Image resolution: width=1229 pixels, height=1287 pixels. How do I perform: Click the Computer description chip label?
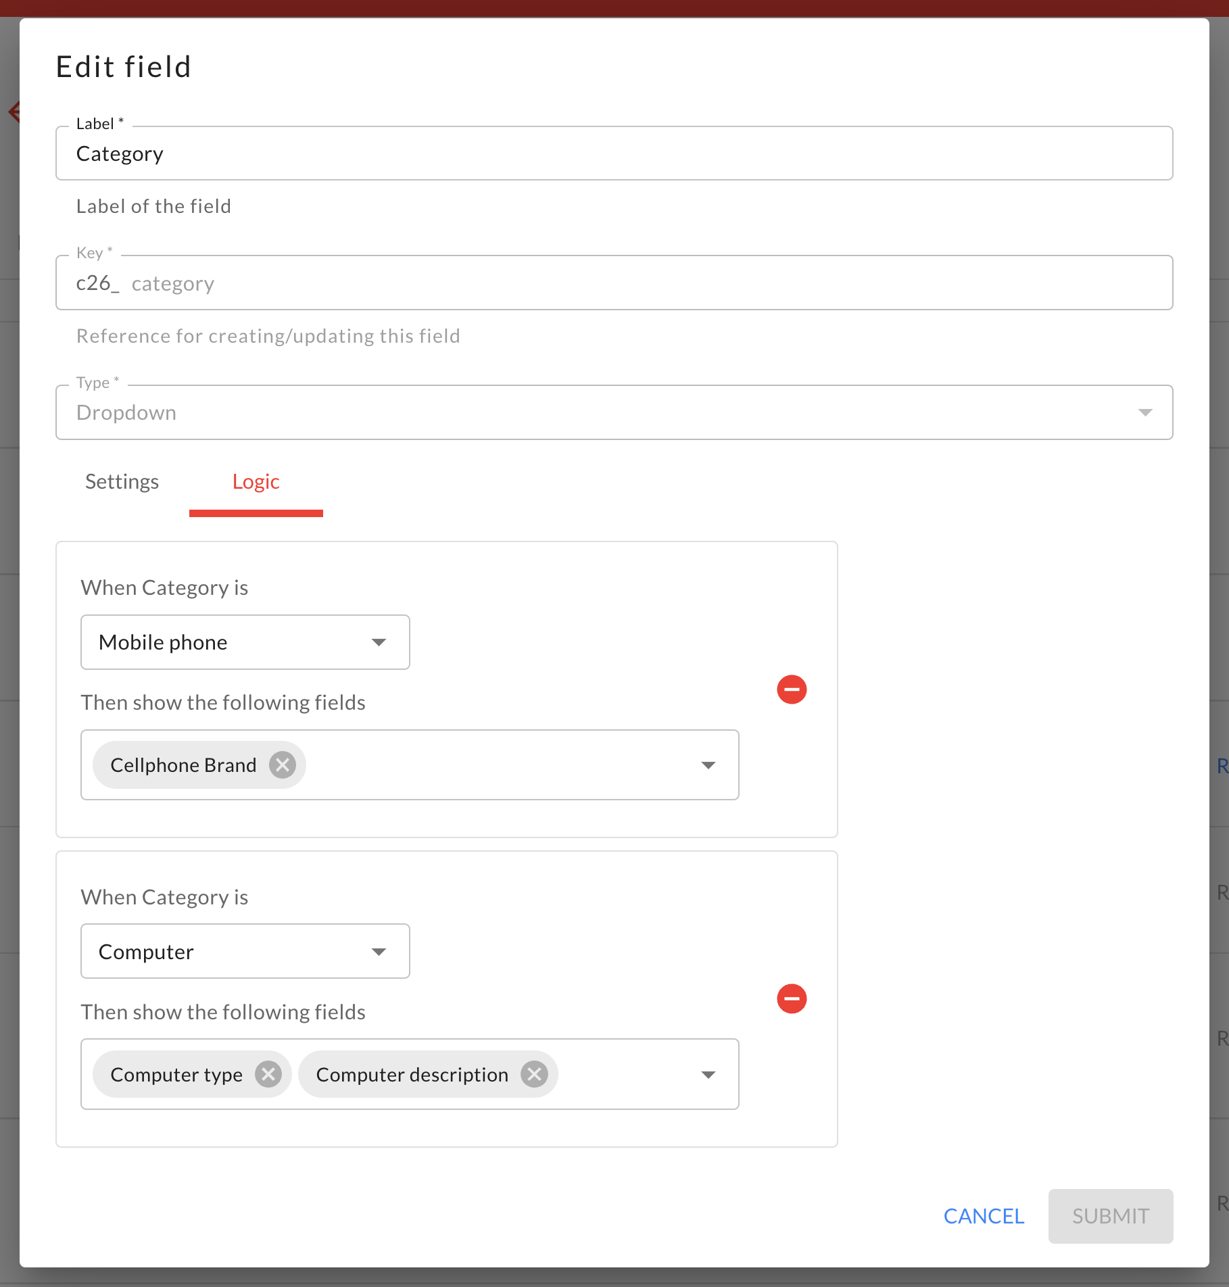pos(412,1075)
